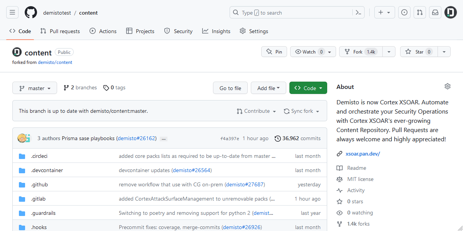Open the demisto#26162 pull request link
Image resolution: width=463 pixels, height=231 pixels.
click(x=136, y=138)
